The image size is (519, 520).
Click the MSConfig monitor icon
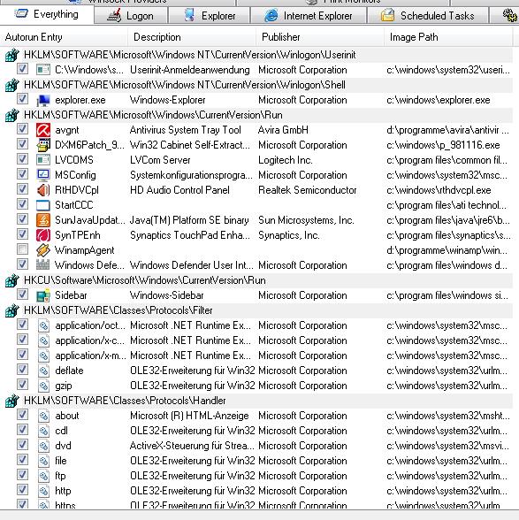click(43, 175)
